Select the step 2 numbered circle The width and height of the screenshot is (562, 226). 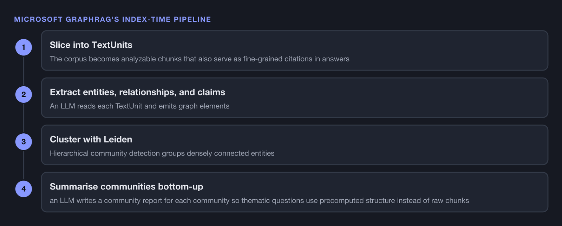(24, 94)
